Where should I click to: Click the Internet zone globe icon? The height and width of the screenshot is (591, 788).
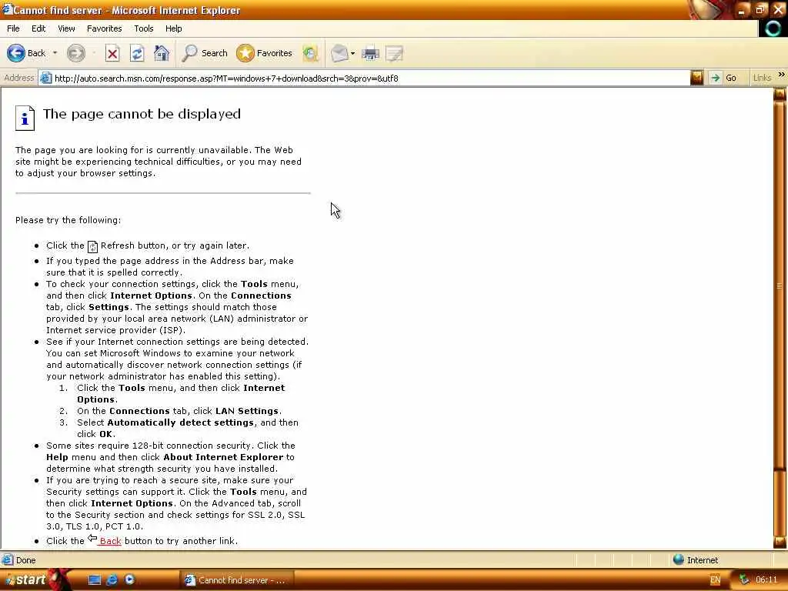[x=679, y=559]
